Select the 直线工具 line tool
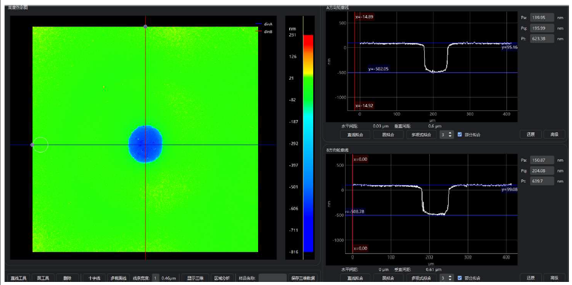 18,278
